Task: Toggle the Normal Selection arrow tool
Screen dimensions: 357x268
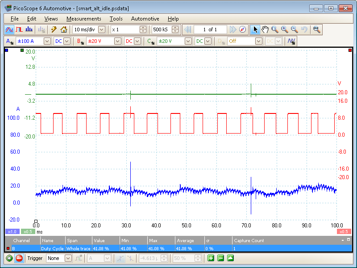Action: click(x=255, y=29)
